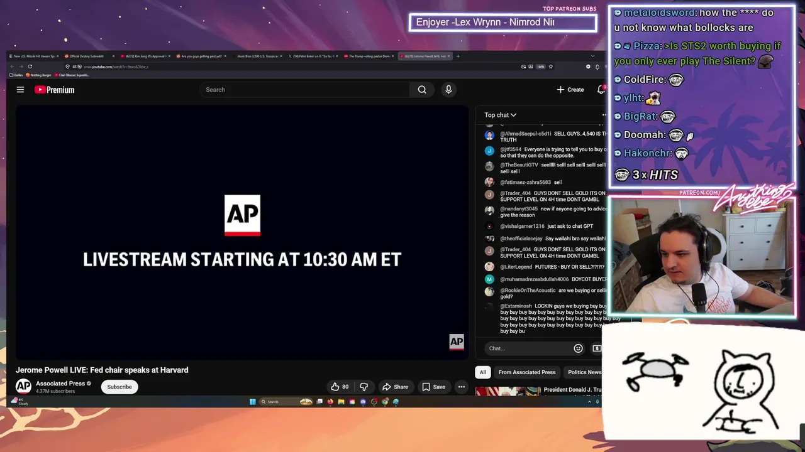Switch to Trump-voting pastor tab
The width and height of the screenshot is (805, 452).
[x=369, y=56]
